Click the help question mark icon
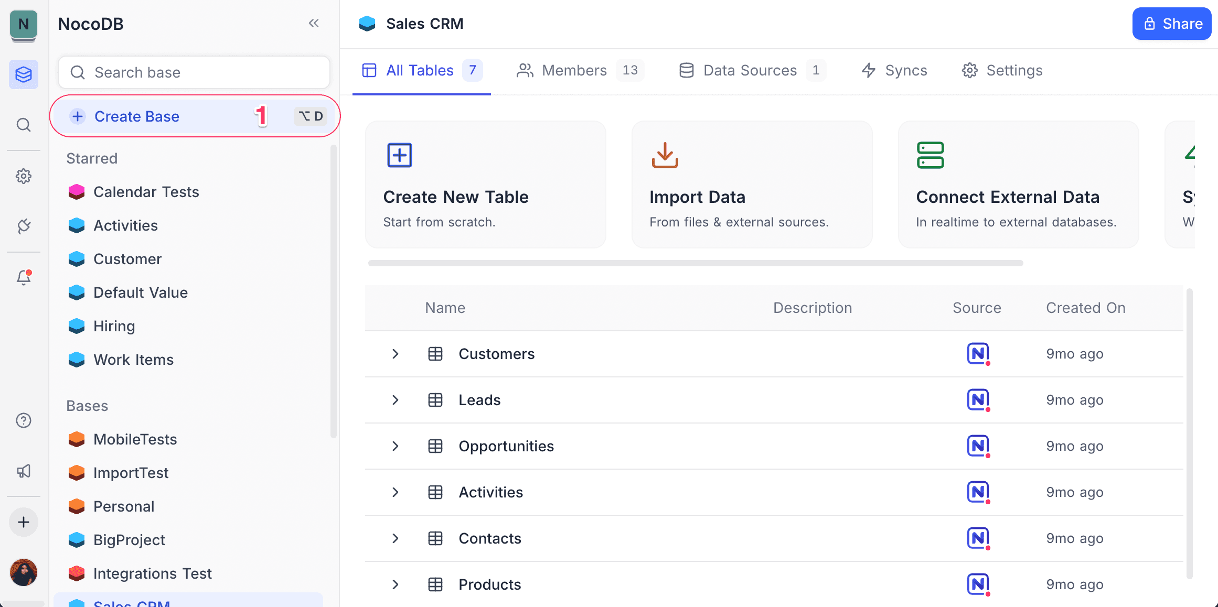The image size is (1218, 607). 23,420
